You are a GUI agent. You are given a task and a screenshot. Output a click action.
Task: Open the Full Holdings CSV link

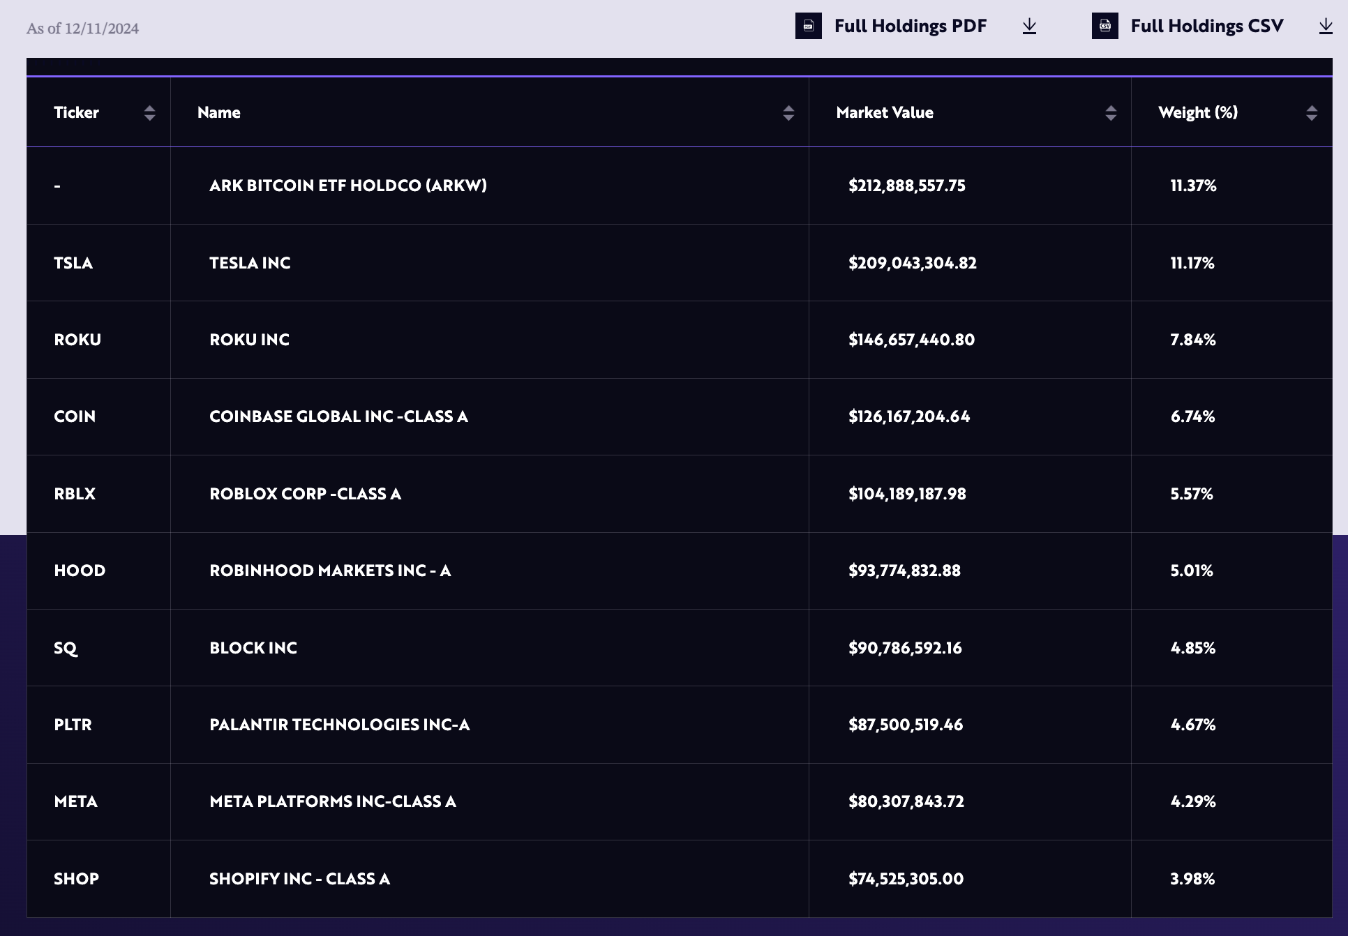(x=1207, y=27)
